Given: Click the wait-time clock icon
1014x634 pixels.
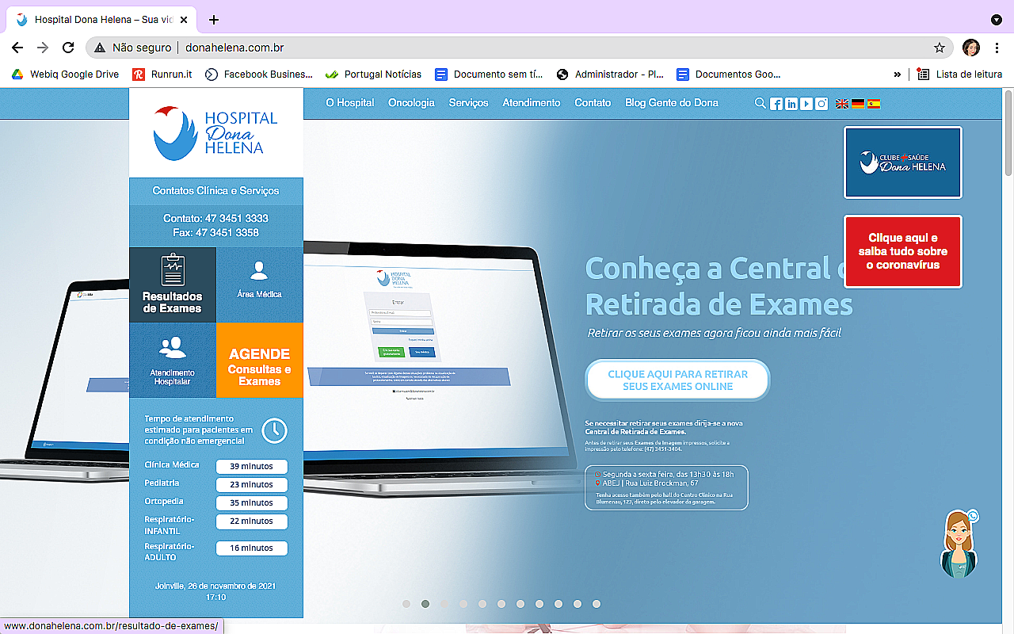Looking at the screenshot, I should 274,430.
